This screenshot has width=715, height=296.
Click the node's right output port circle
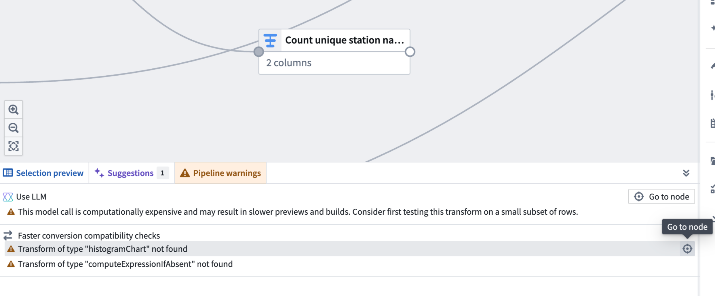(x=410, y=52)
